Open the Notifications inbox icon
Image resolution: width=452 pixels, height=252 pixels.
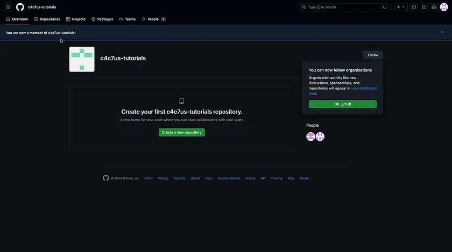coord(434,7)
